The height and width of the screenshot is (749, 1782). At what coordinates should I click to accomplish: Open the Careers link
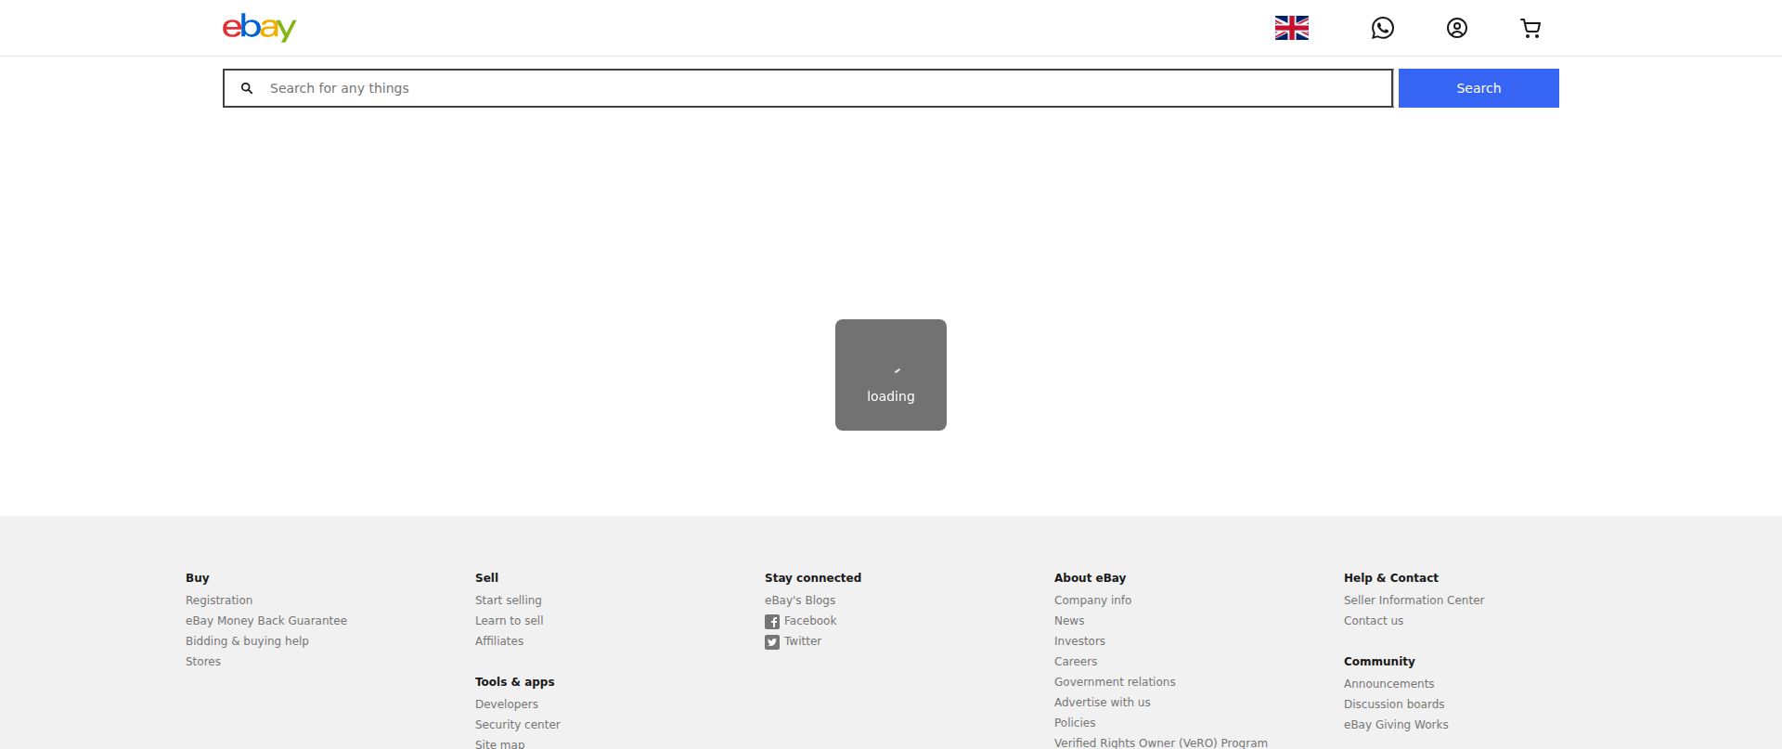pyautogui.click(x=1076, y=662)
